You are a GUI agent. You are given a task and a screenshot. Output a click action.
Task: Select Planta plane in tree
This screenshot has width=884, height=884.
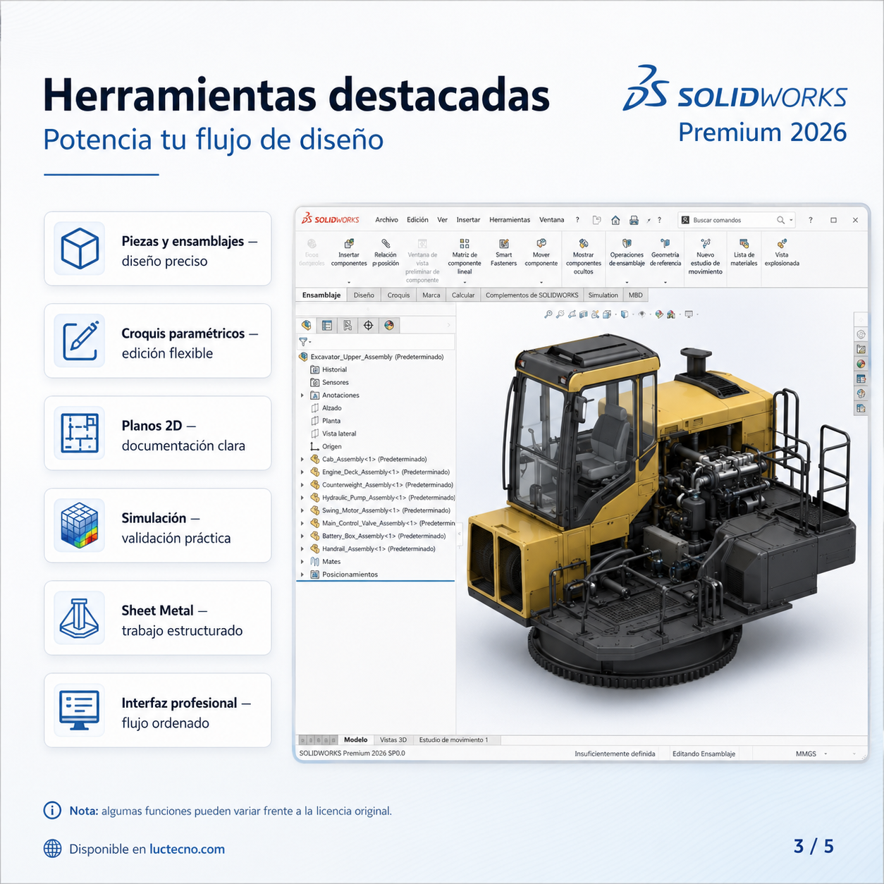[x=325, y=421]
